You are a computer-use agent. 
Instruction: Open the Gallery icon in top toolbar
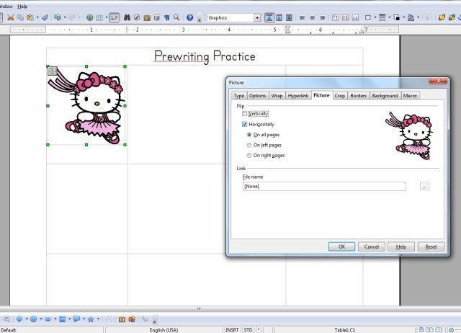pos(147,17)
